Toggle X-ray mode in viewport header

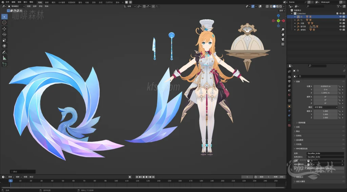coord(267,6)
